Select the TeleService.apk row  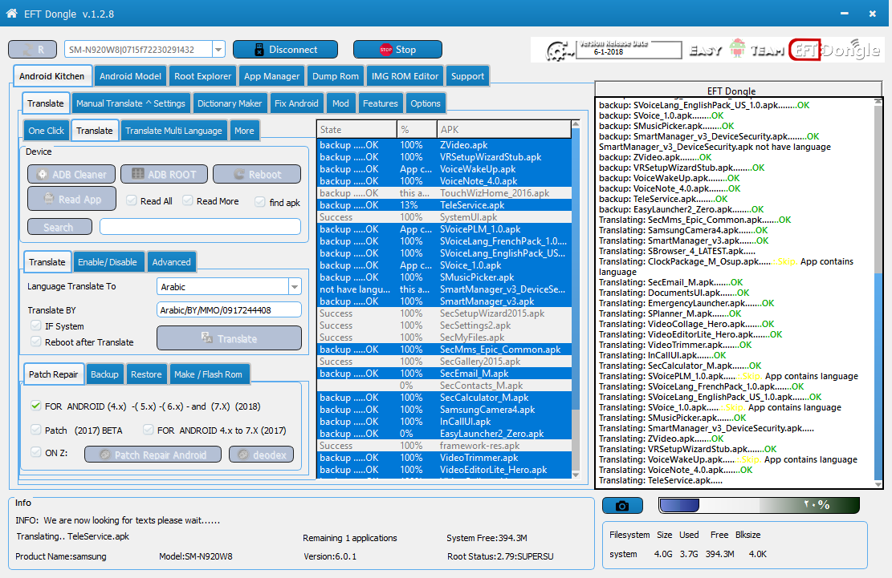pos(444,205)
